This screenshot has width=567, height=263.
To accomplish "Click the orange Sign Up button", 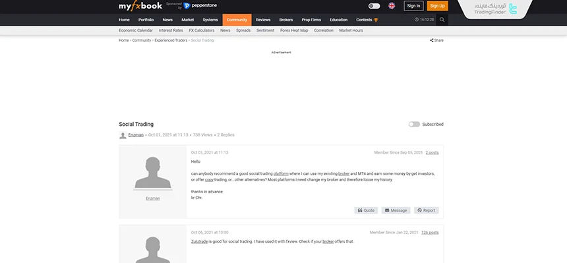I will 437,6.
